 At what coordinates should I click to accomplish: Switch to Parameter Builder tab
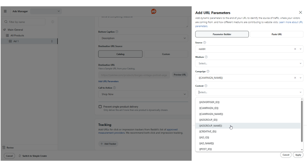click(x=222, y=34)
